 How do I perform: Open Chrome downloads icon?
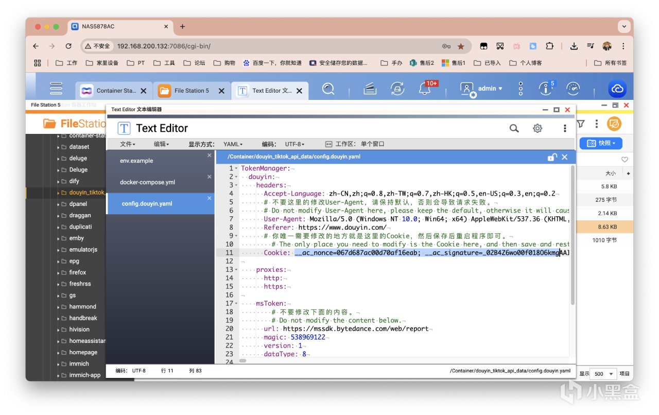pos(574,46)
